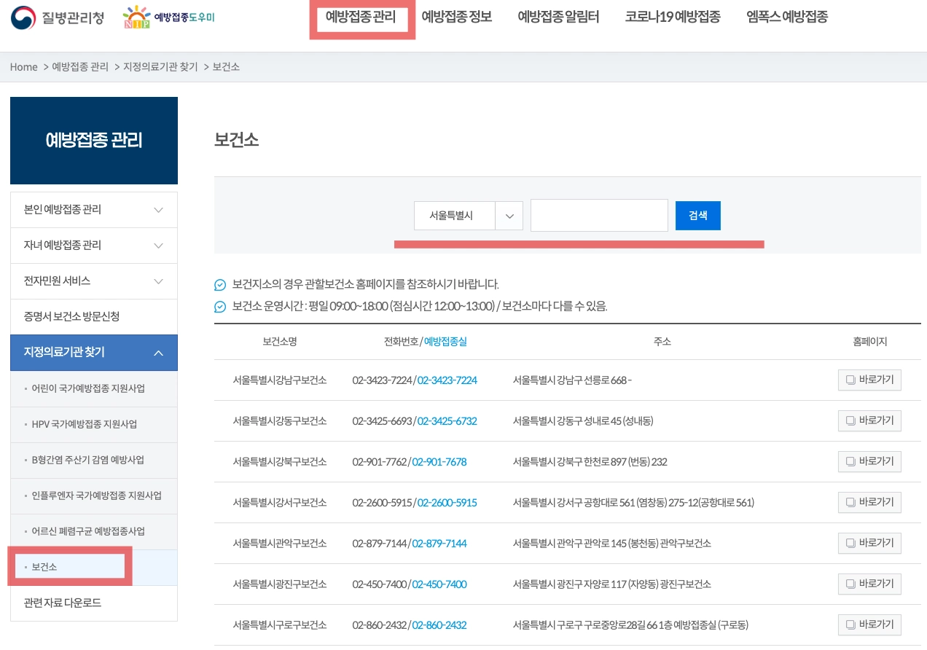Click the 질병관리청 KDCA logo

(x=55, y=17)
